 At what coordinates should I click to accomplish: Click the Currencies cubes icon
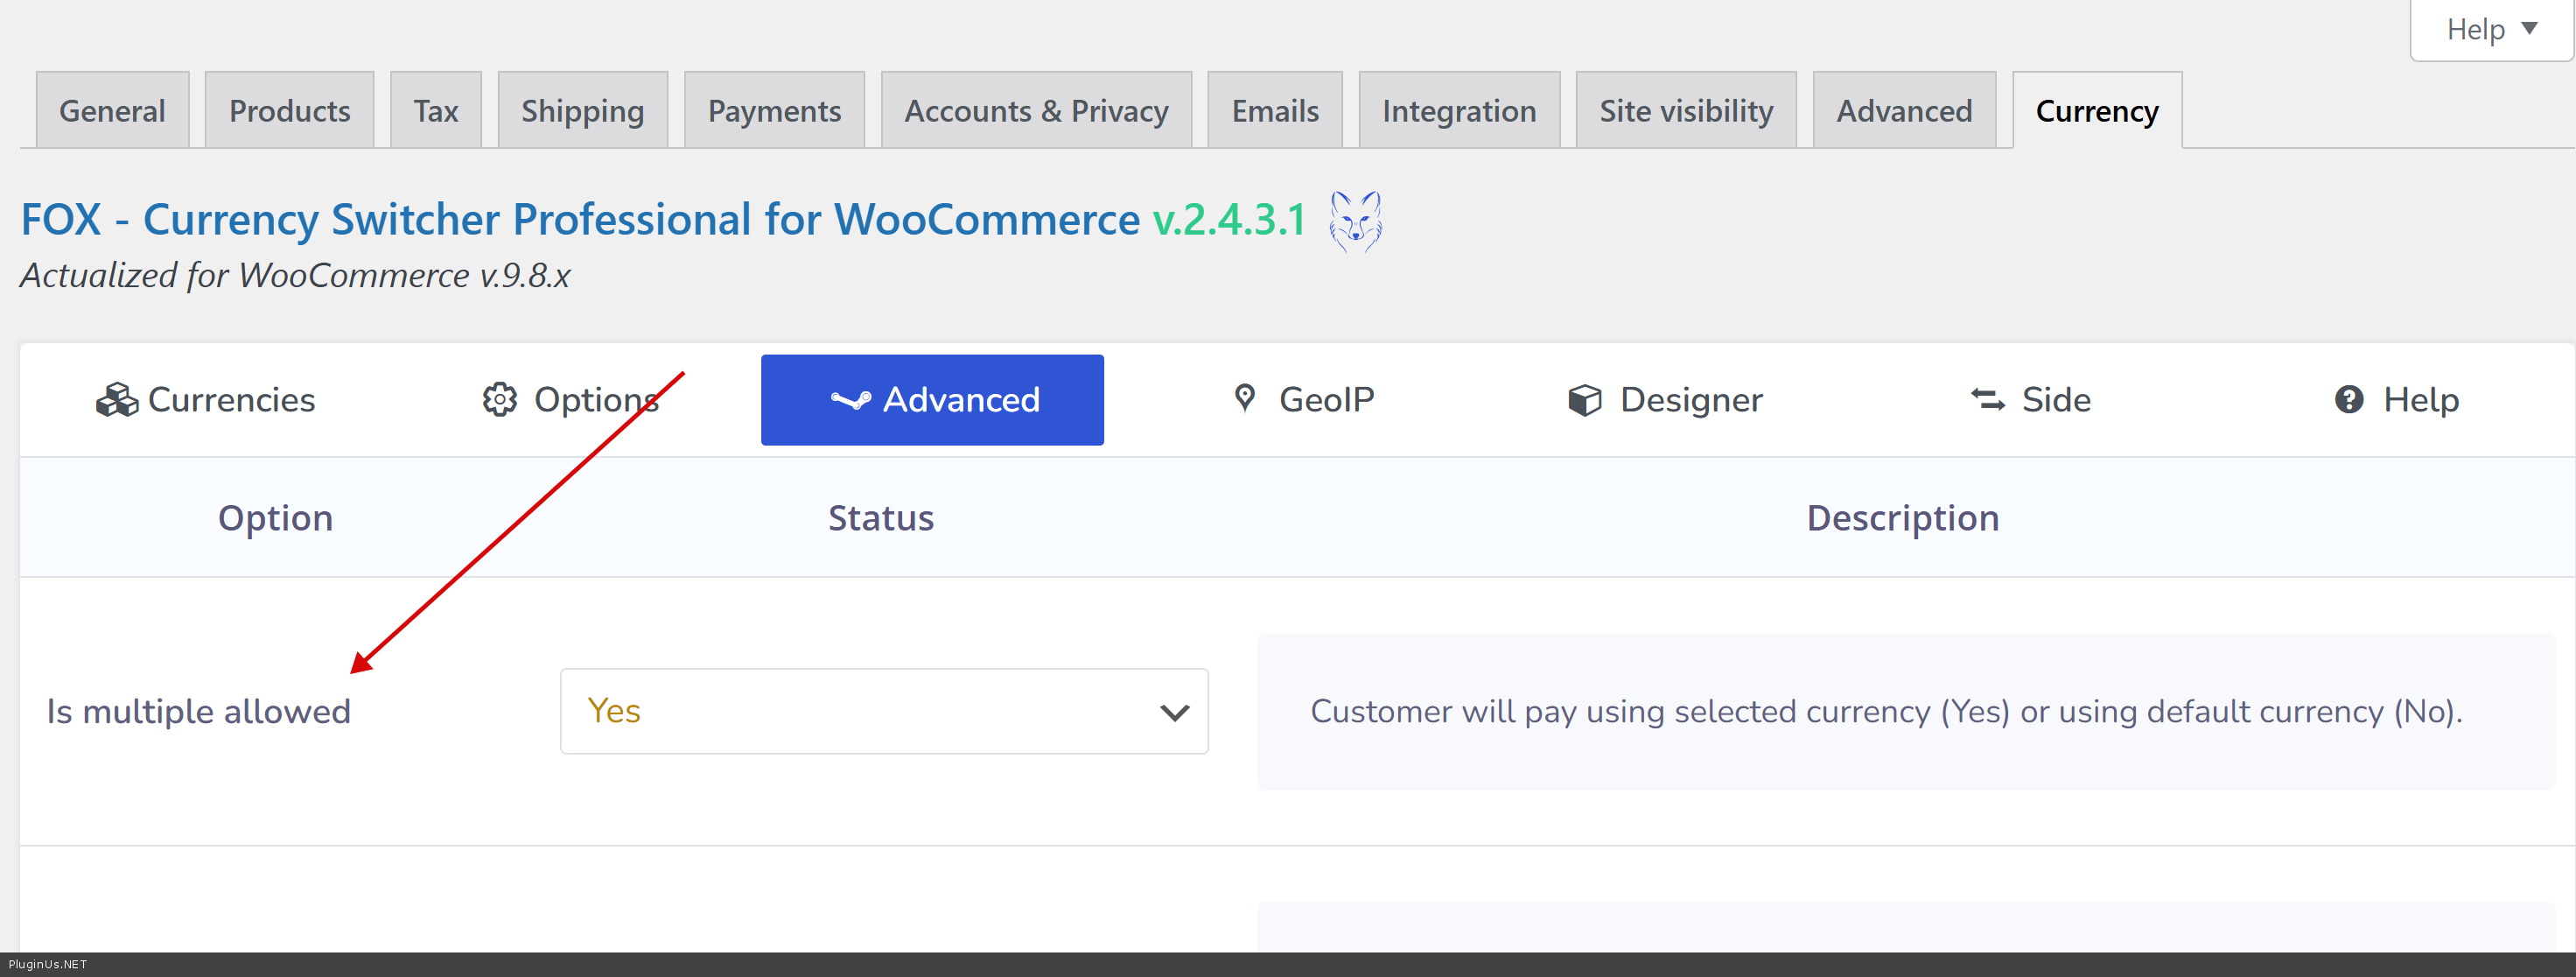point(116,399)
